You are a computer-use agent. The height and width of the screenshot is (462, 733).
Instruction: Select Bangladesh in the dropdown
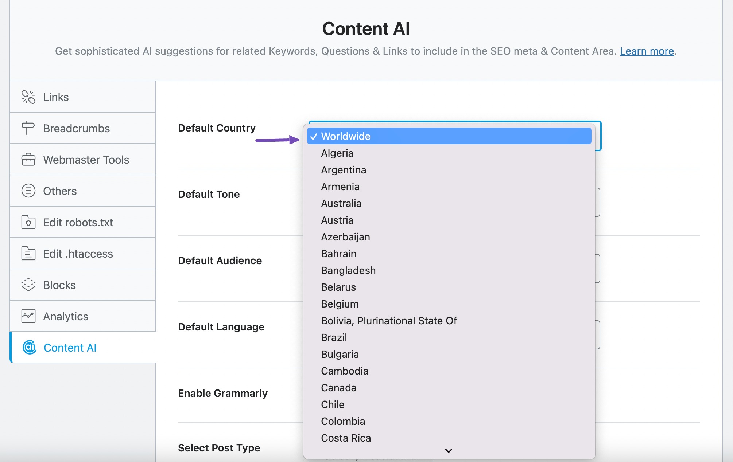(449, 270)
